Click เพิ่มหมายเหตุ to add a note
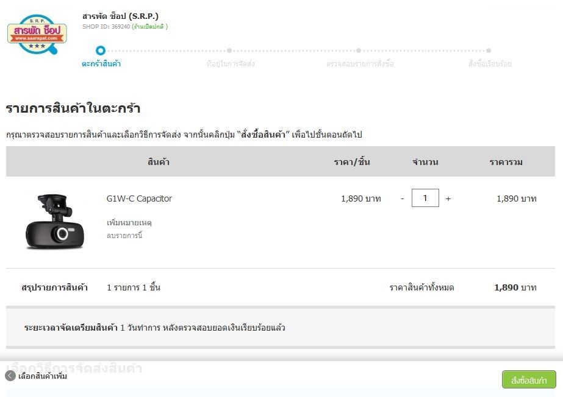Image resolution: width=563 pixels, height=397 pixels. (x=129, y=223)
